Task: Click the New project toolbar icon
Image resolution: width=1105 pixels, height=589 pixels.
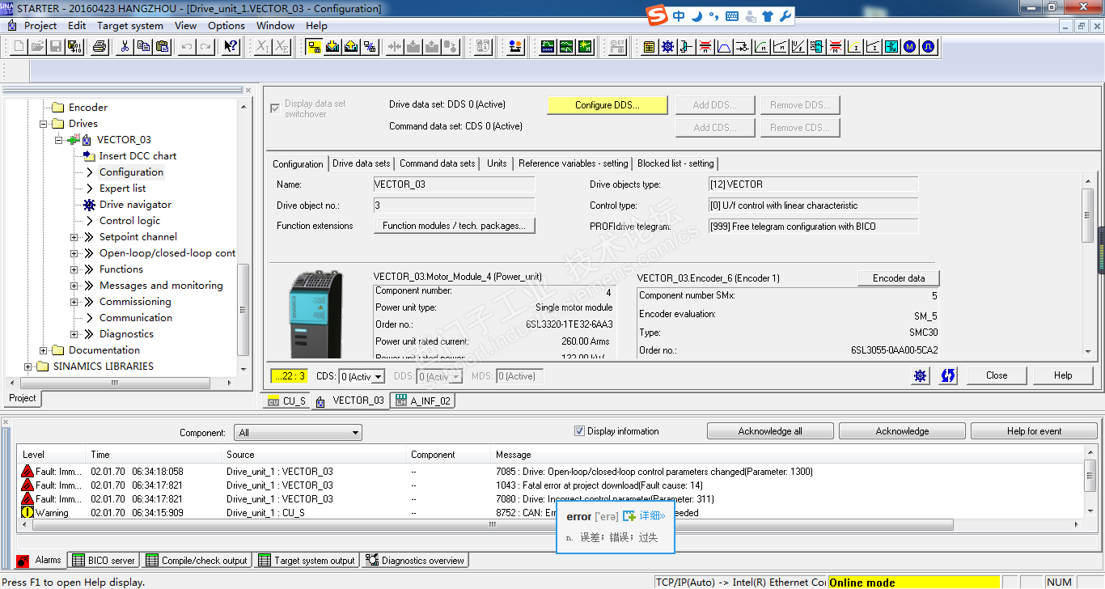Action: coord(19,47)
